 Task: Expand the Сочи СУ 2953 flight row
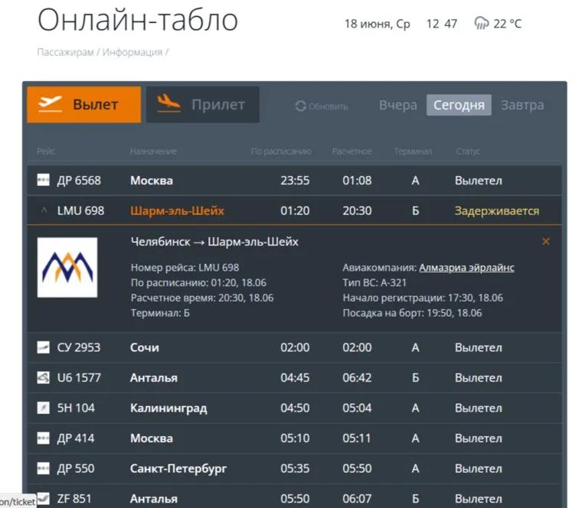[145, 348]
